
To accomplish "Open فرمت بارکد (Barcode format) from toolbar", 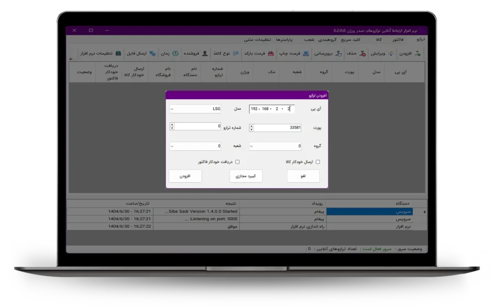I will [x=271, y=53].
